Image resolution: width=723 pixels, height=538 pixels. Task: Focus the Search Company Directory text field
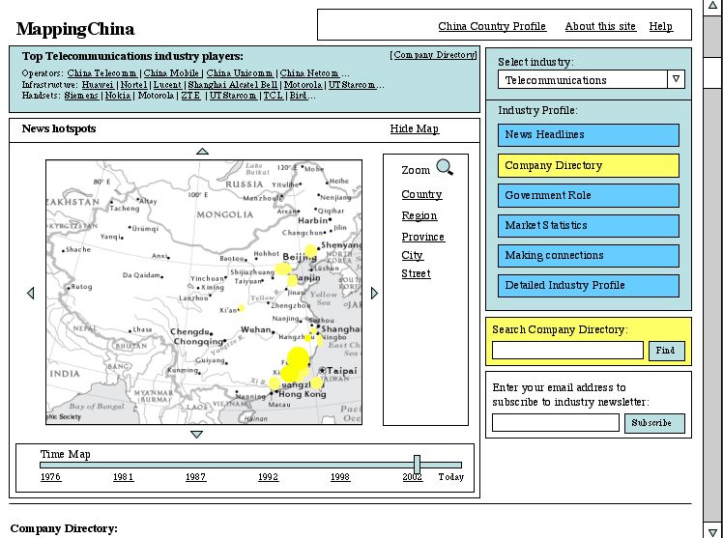[x=567, y=350]
